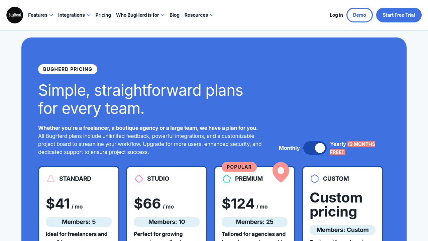Click the Premium plan pentagon icon
The width and height of the screenshot is (428, 241).
(227, 179)
